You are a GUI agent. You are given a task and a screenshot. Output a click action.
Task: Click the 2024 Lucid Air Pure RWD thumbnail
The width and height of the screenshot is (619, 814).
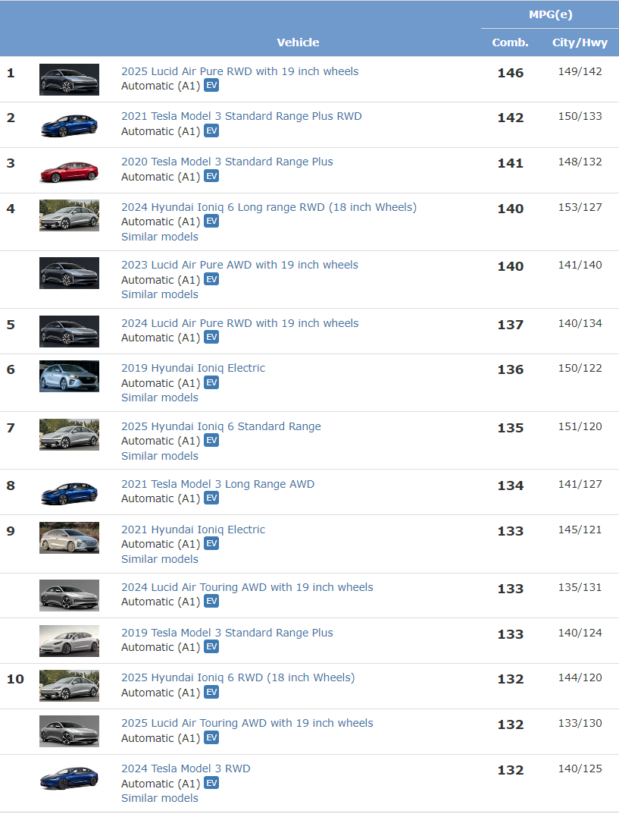[x=69, y=332]
